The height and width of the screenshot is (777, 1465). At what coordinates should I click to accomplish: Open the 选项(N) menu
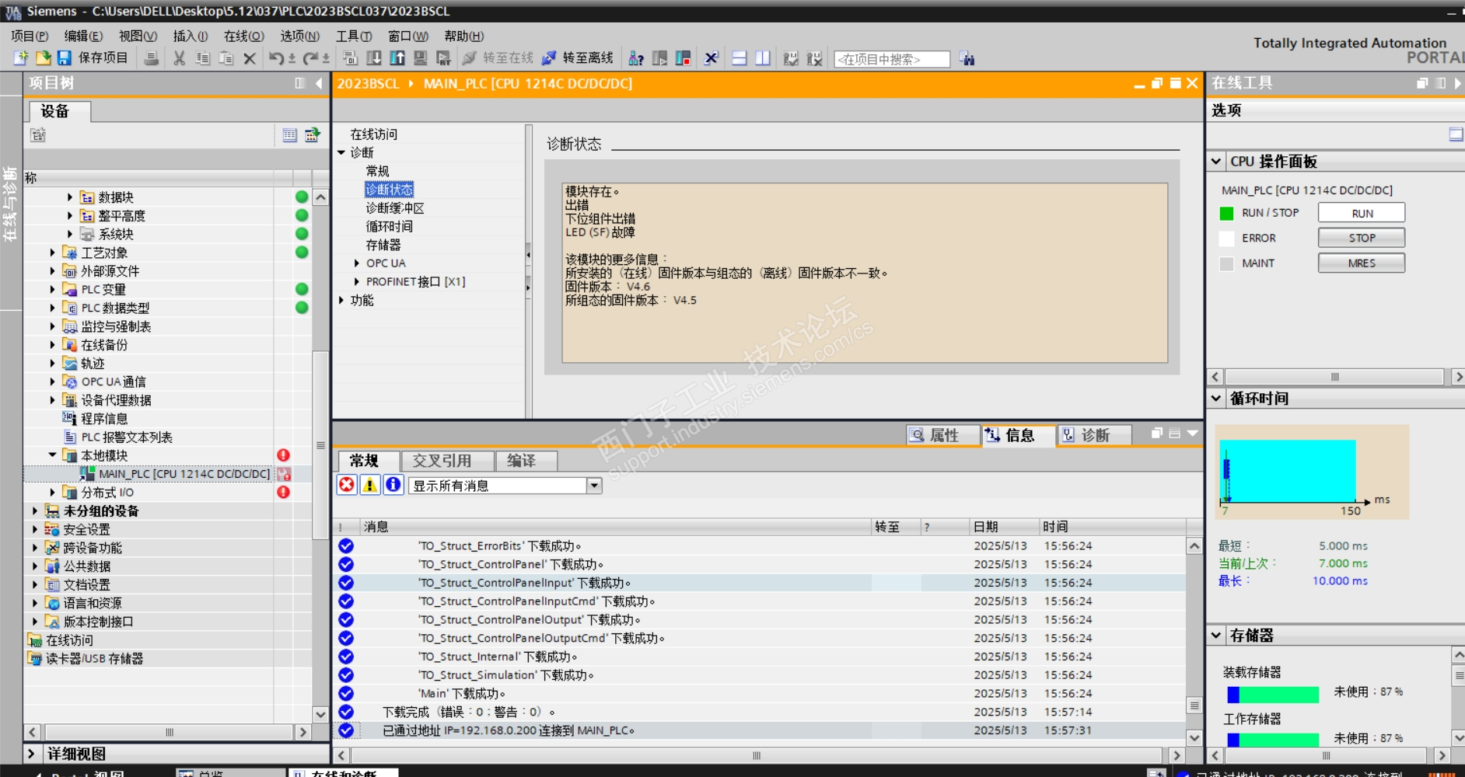(x=300, y=36)
